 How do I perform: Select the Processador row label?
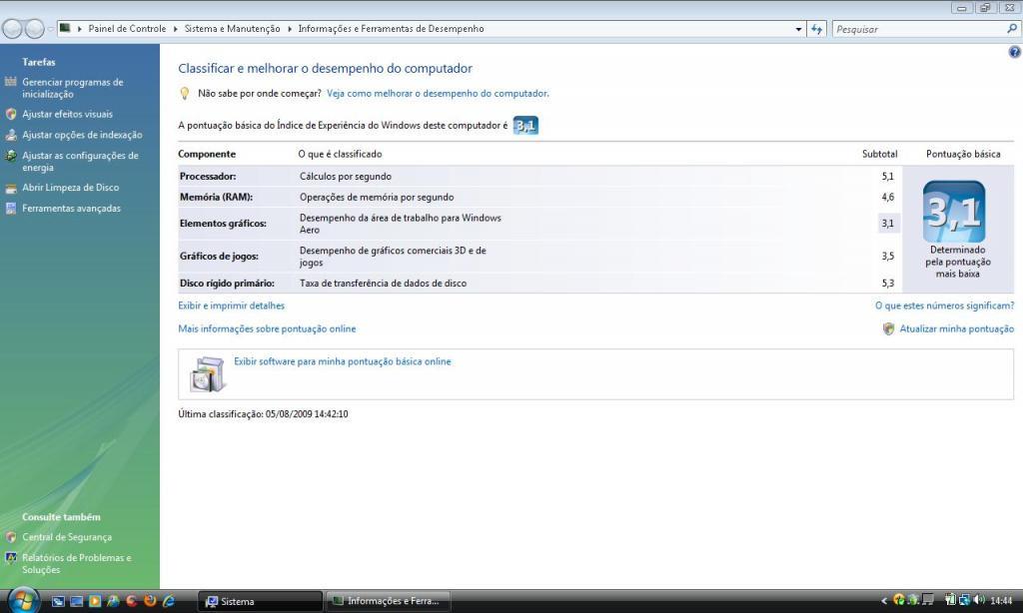[x=208, y=176]
